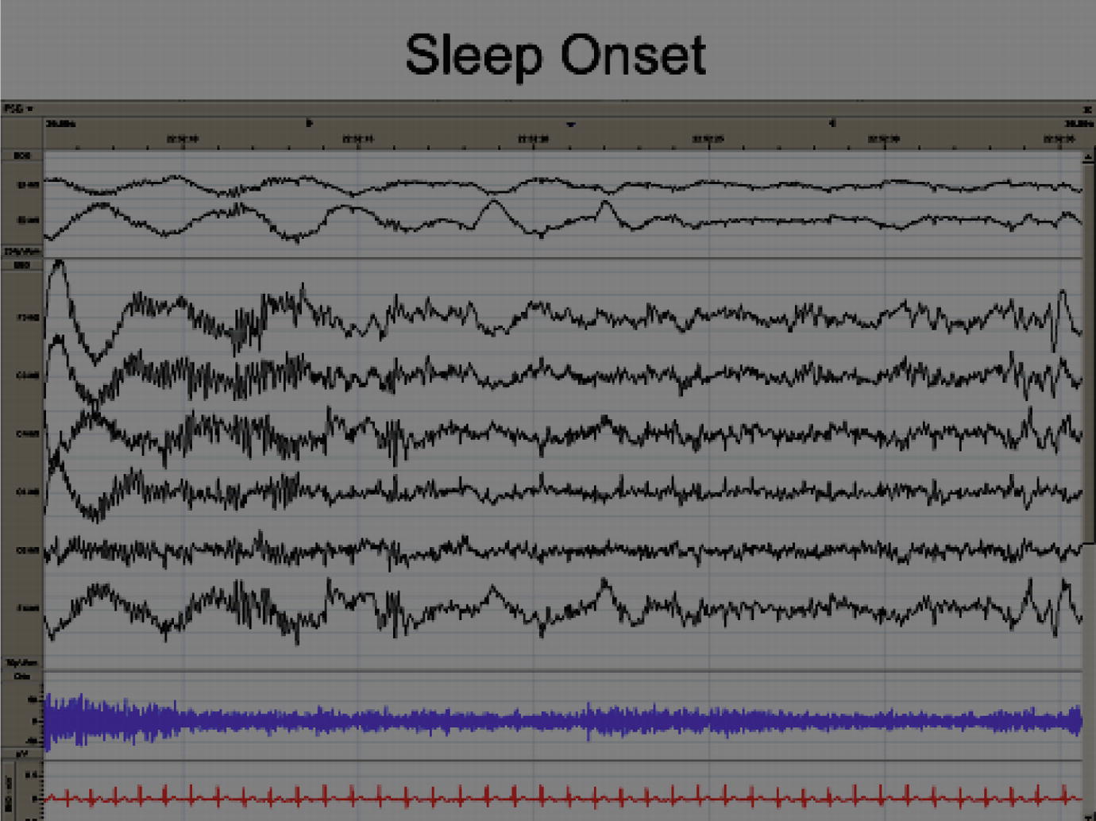Select the fourth EEG channel label

tap(28, 491)
